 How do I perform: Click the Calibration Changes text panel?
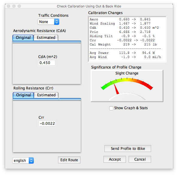pyautogui.click(x=127, y=39)
